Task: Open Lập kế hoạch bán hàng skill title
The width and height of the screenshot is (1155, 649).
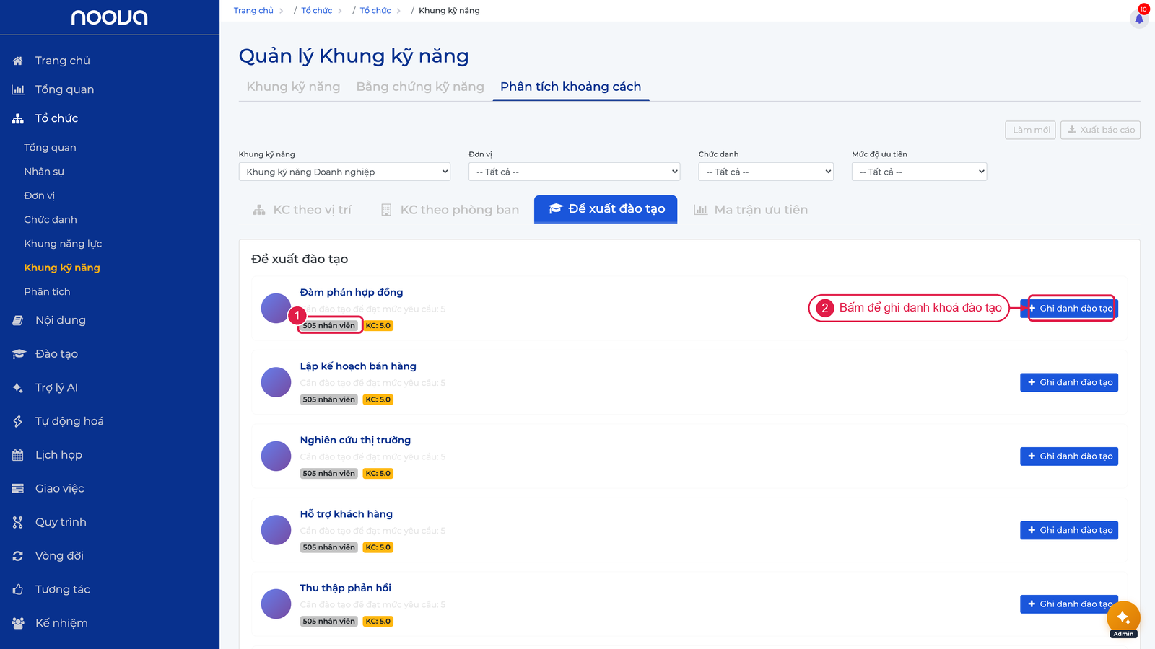Action: click(358, 366)
